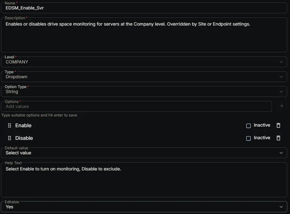Click the Options Add values input
The image size is (290, 214).
(136, 106)
